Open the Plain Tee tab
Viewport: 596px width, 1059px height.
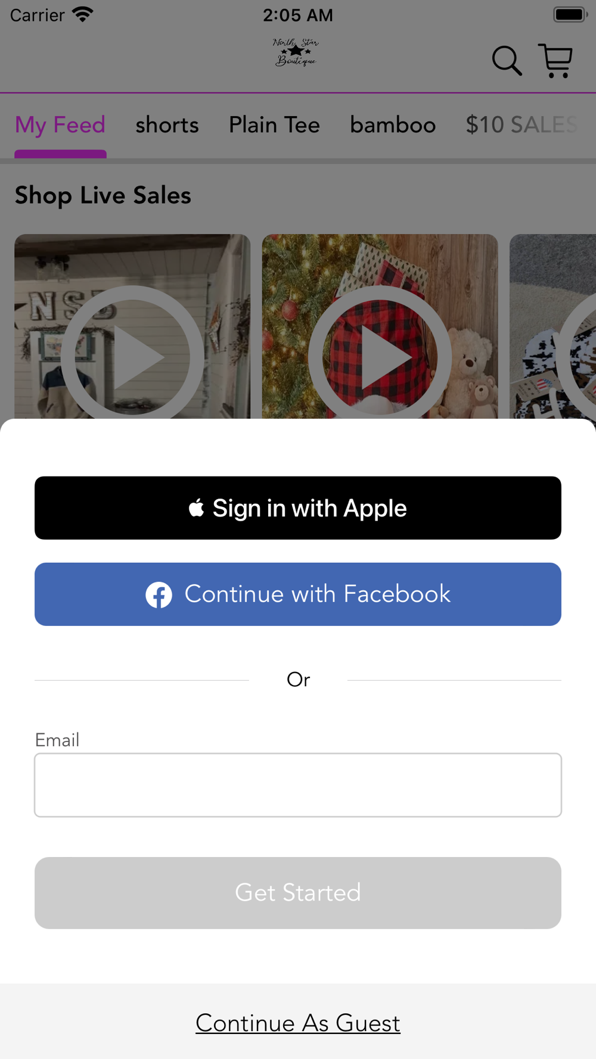pos(274,125)
